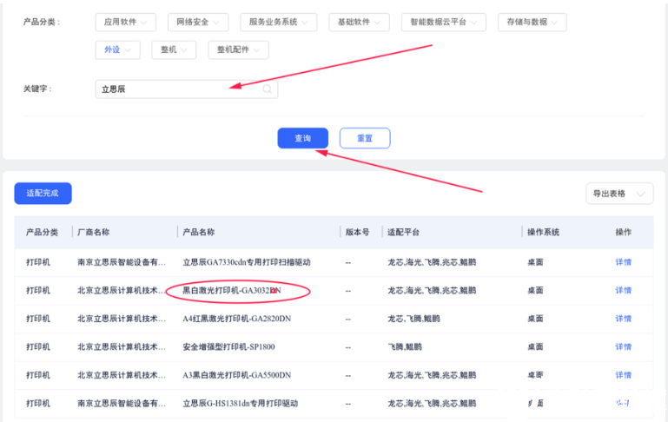The width and height of the screenshot is (668, 422).
Task: Open 详情 for 立思辰GA7330cdn专用打印扫描驱动 row
Action: pos(623,261)
